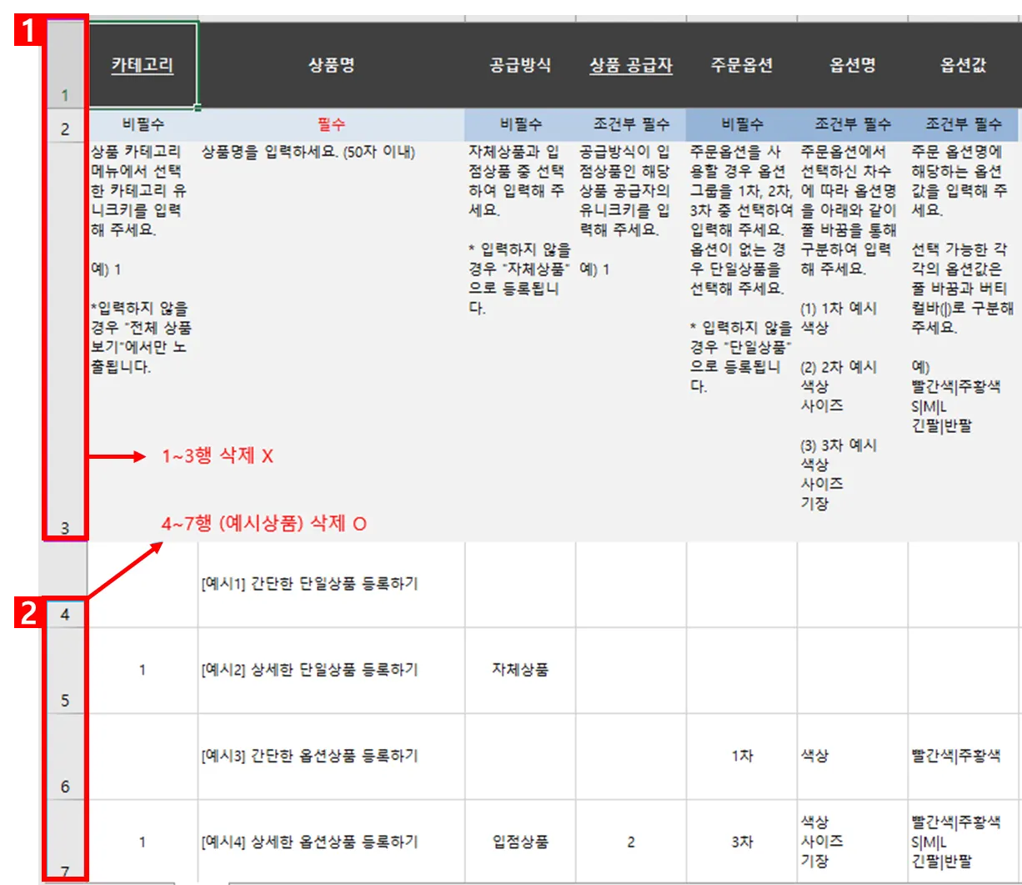This screenshot has height=885, width=1022.
Task: Click row header 3
Action: click(65, 342)
